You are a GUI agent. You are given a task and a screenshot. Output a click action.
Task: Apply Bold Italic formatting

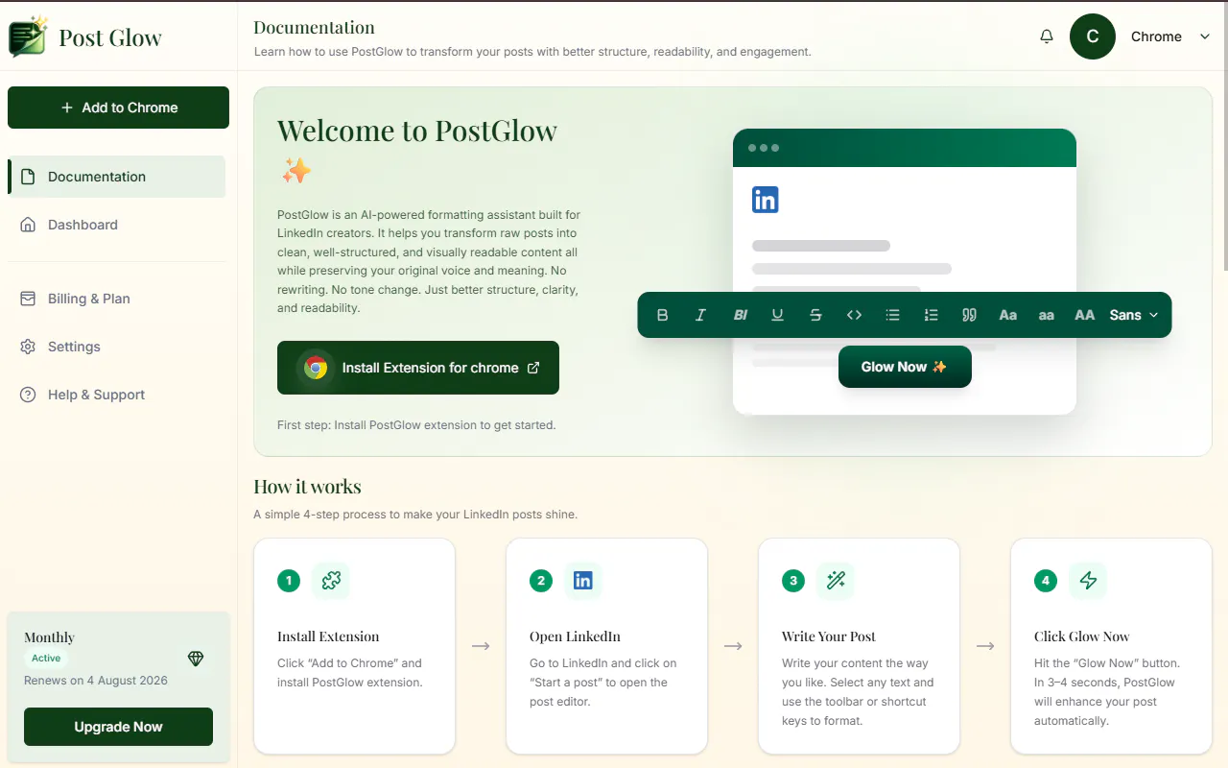coord(740,315)
